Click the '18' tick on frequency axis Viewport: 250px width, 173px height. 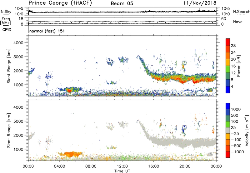tap(21, 19)
